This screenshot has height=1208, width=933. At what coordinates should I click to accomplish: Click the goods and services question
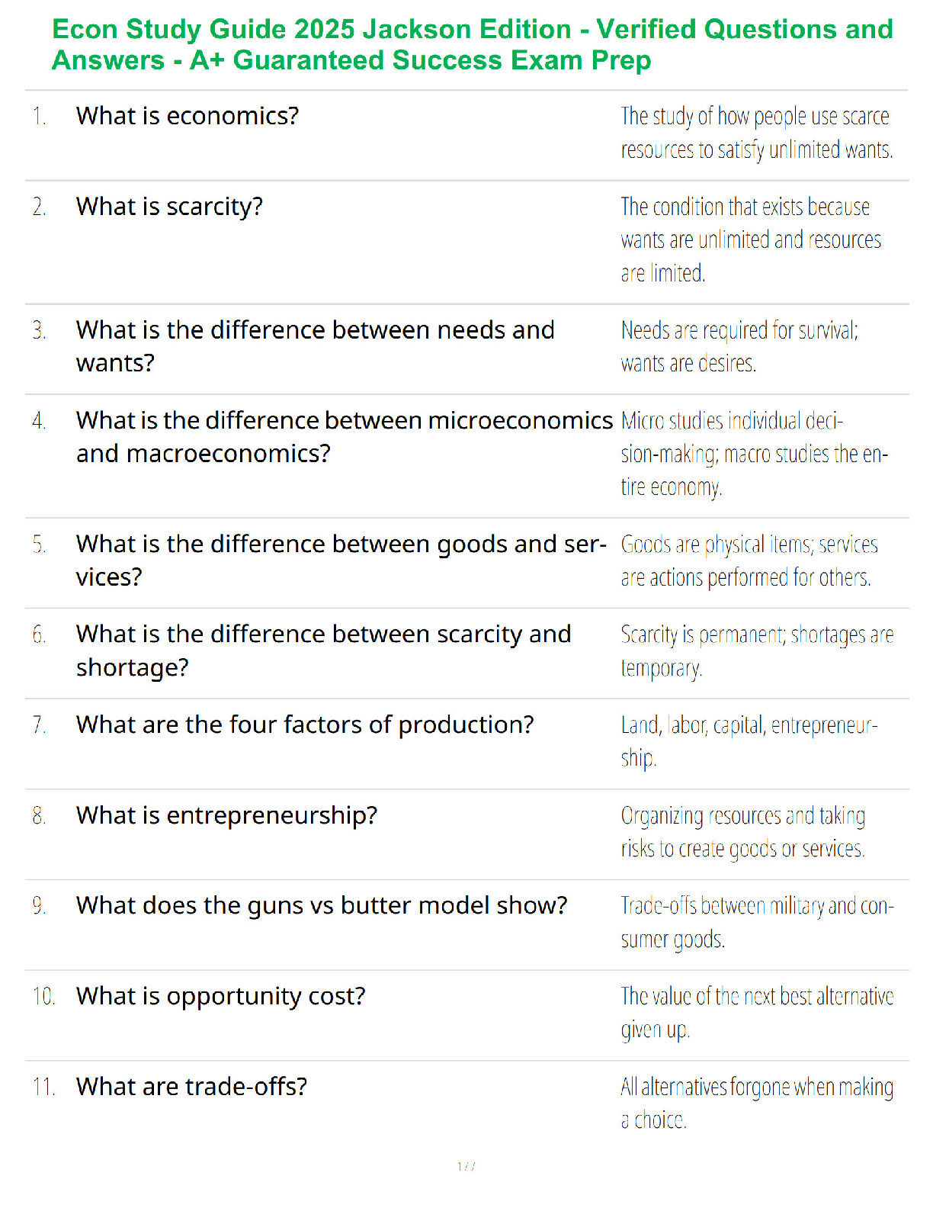(x=341, y=561)
